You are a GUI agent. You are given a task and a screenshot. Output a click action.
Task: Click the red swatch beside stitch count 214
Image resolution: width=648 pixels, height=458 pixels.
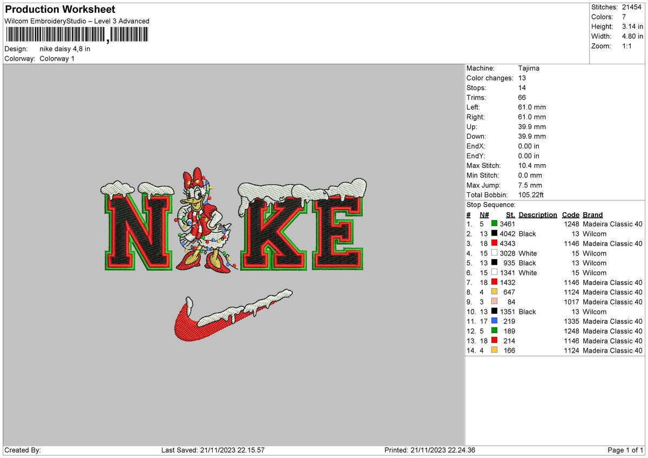pyautogui.click(x=494, y=340)
